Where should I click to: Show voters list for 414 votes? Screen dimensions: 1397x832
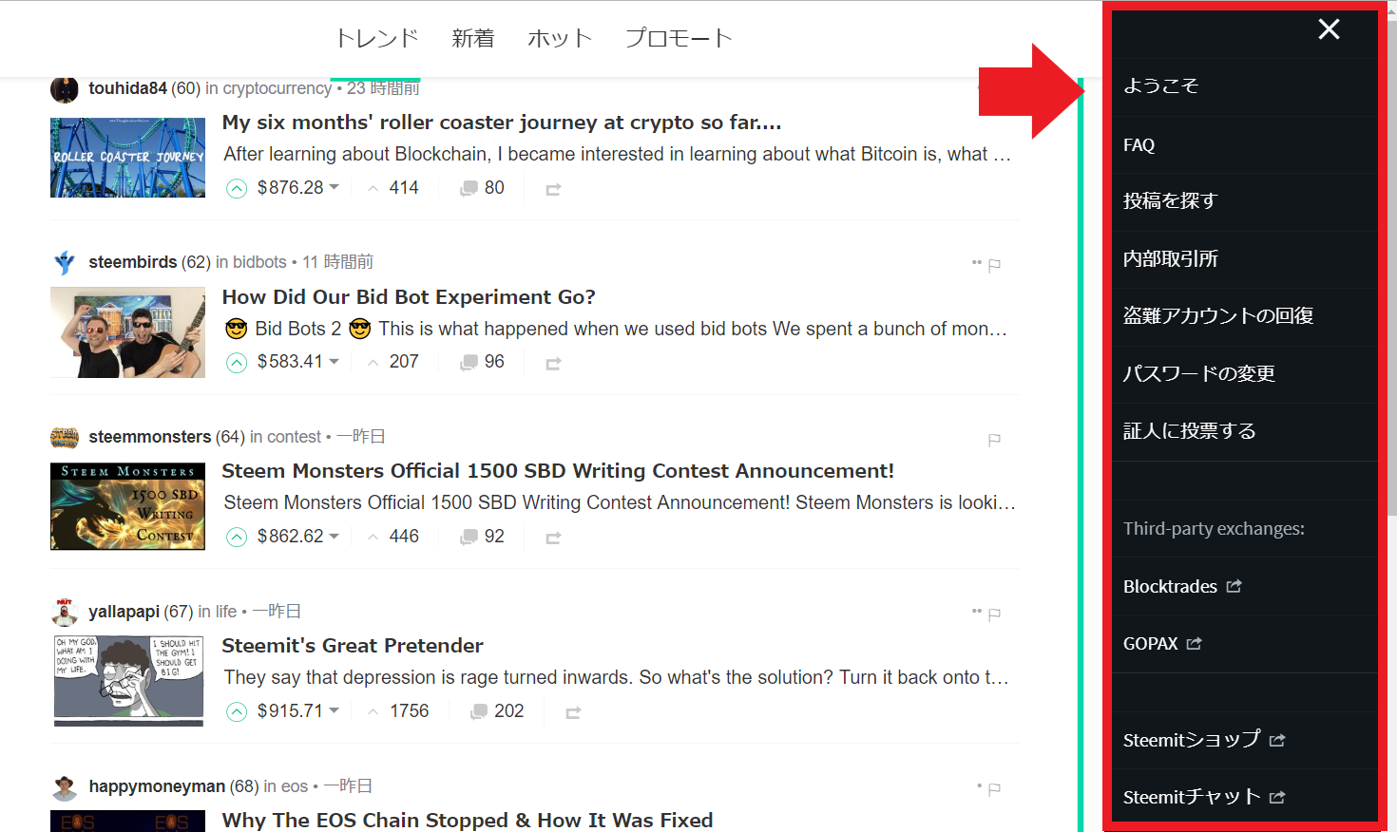[x=393, y=188]
